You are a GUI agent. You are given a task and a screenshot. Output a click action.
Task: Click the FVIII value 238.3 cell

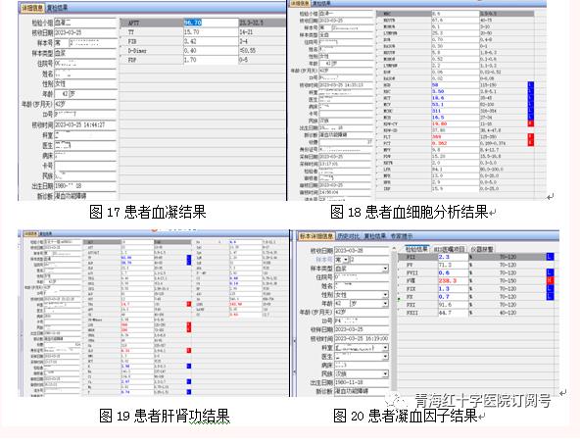point(453,281)
